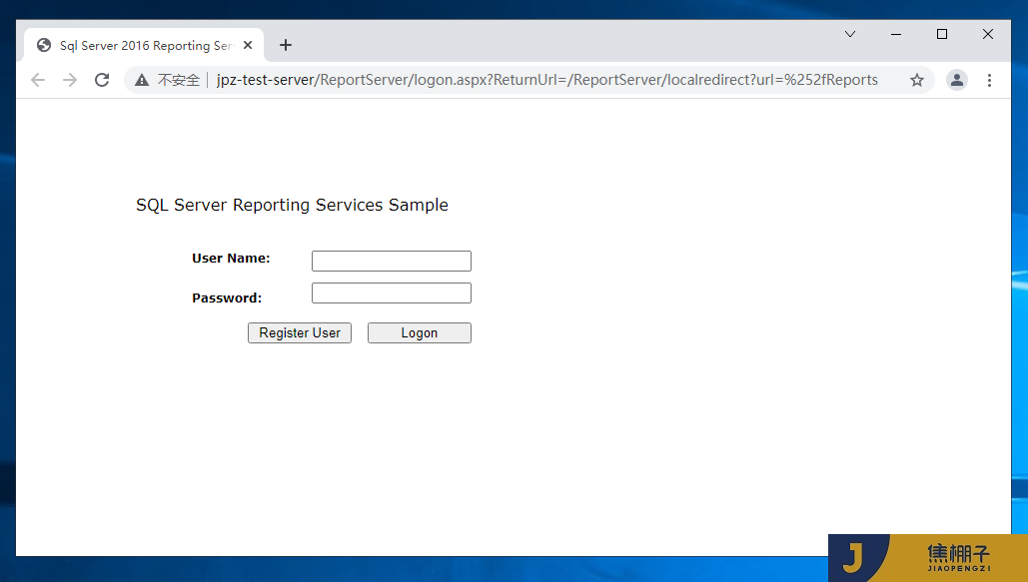Reload the Reporting Services login page

click(101, 79)
